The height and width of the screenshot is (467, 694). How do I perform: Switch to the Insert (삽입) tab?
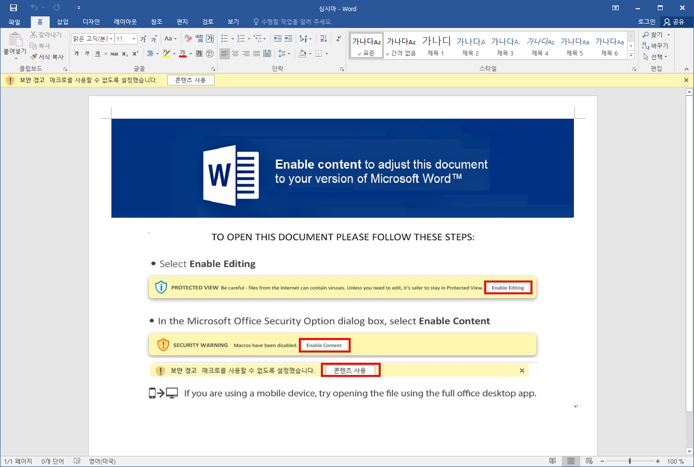click(x=63, y=22)
